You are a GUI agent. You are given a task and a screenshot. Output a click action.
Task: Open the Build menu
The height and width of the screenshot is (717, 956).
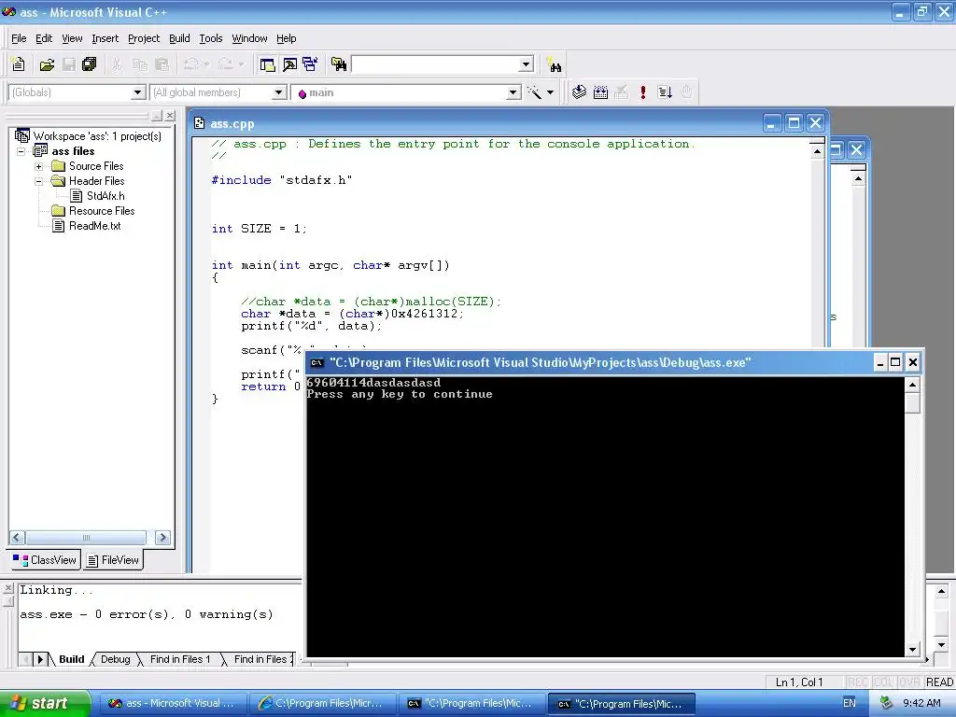179,38
